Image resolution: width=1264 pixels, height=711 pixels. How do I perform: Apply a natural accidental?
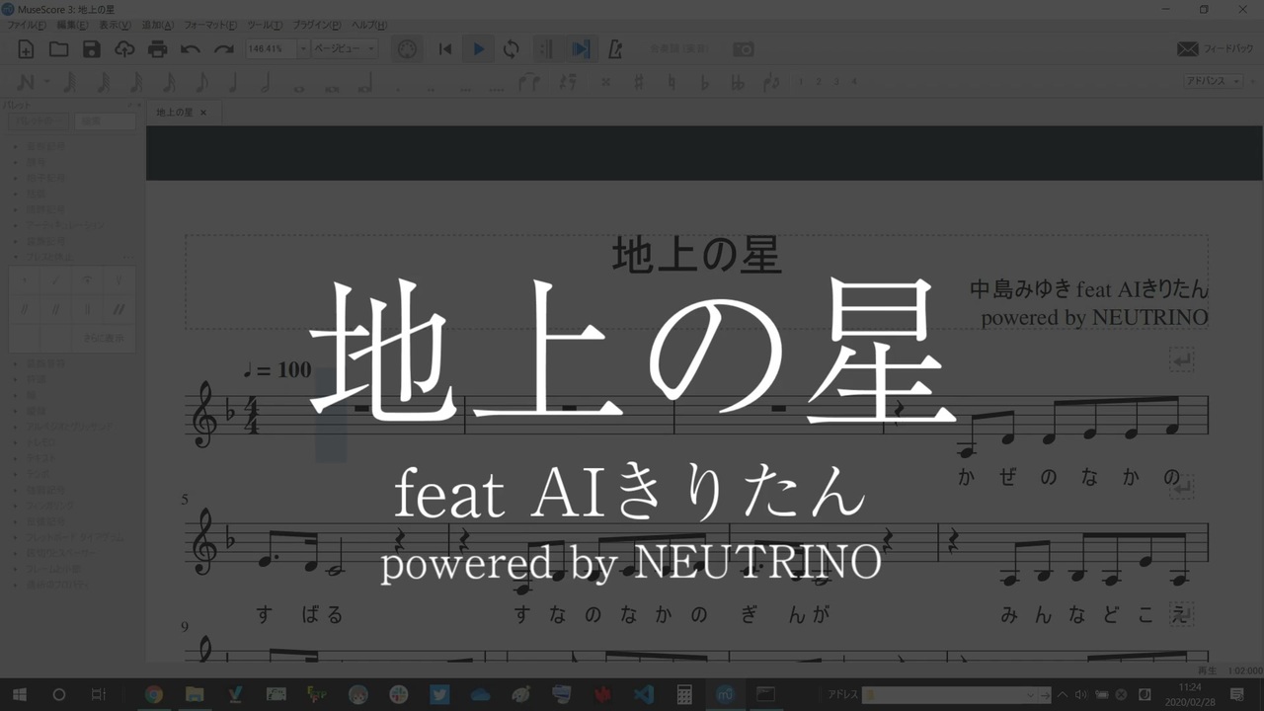click(671, 82)
